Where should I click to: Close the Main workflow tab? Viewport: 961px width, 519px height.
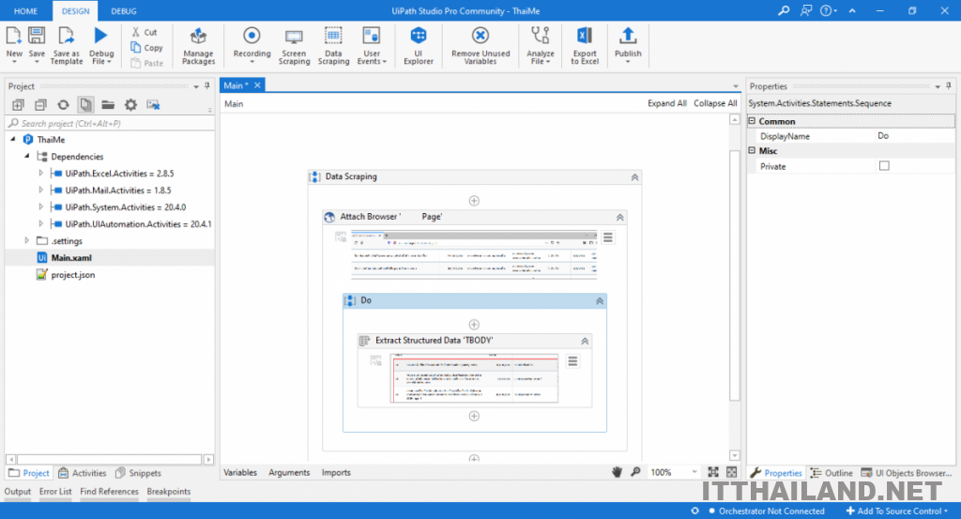pos(257,85)
